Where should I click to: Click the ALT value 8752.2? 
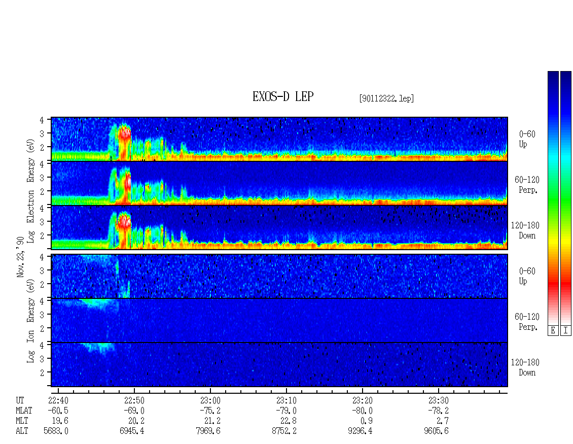pos(284,431)
